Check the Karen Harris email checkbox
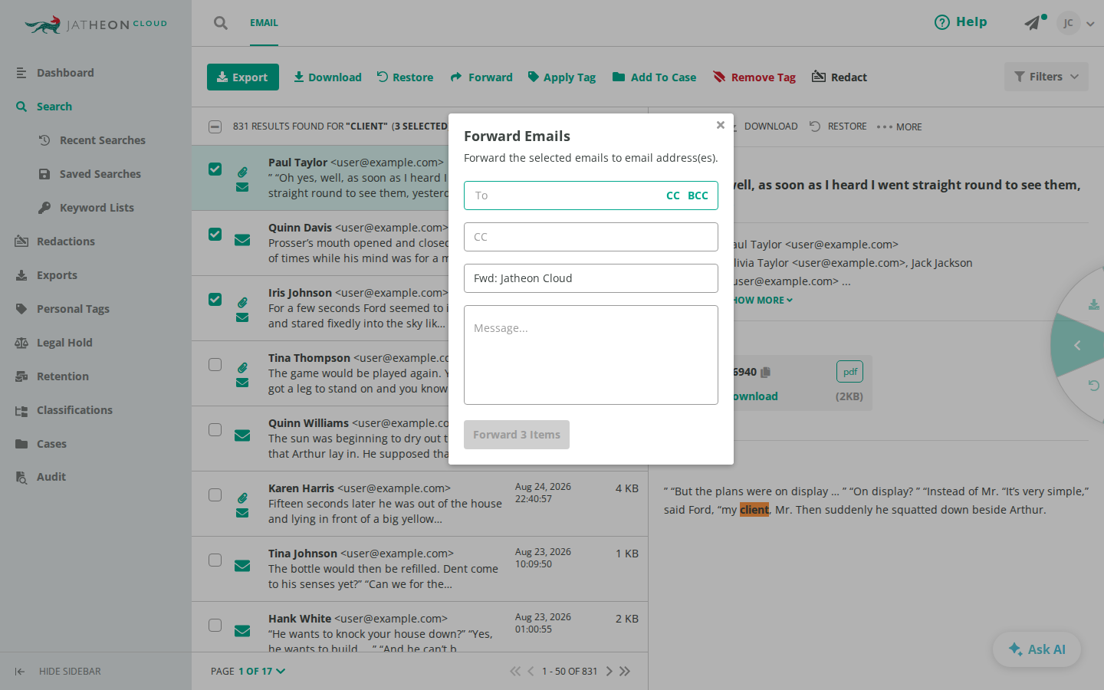 point(215,495)
